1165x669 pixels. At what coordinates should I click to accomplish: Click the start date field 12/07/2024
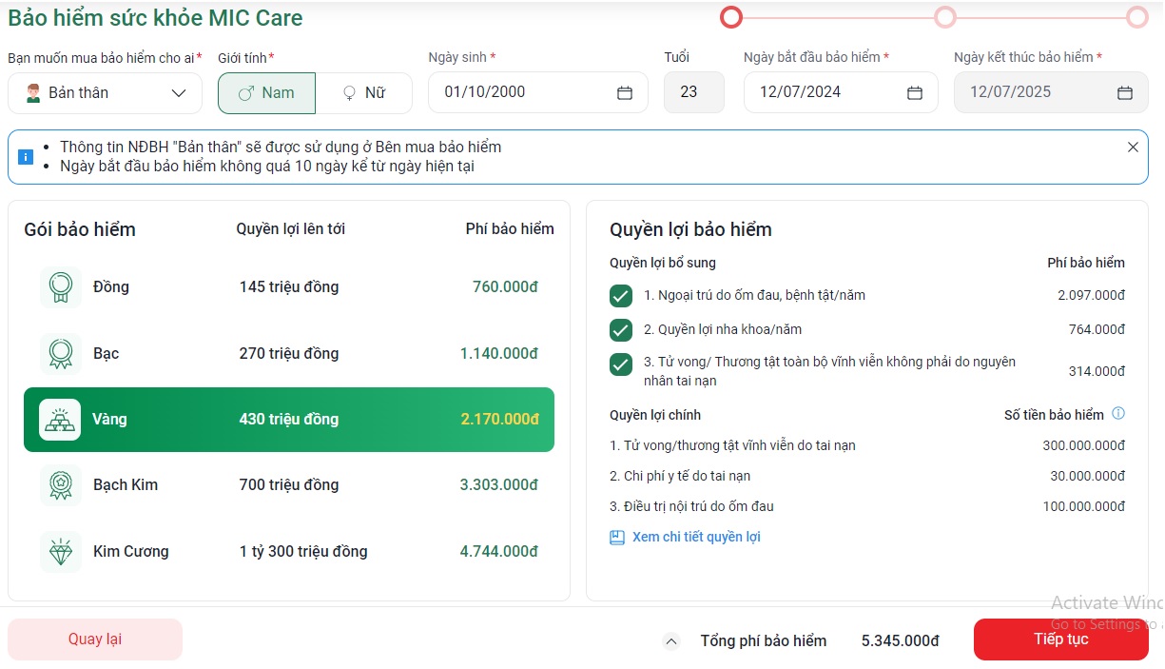tap(841, 93)
